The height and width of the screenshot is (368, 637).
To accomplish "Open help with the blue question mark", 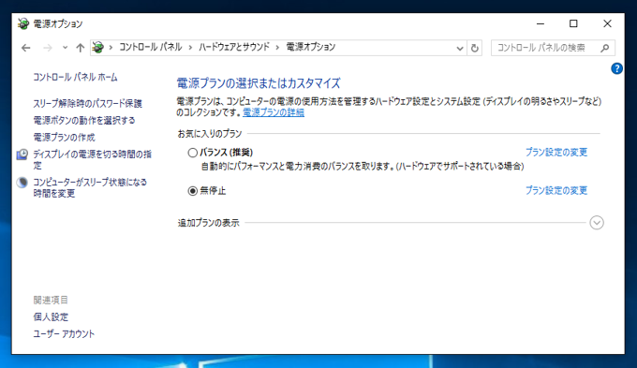I will click(616, 68).
